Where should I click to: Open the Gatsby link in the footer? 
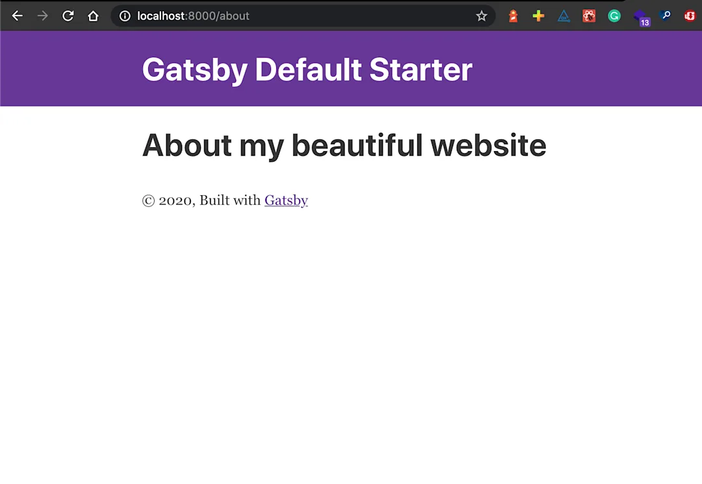[x=286, y=200]
